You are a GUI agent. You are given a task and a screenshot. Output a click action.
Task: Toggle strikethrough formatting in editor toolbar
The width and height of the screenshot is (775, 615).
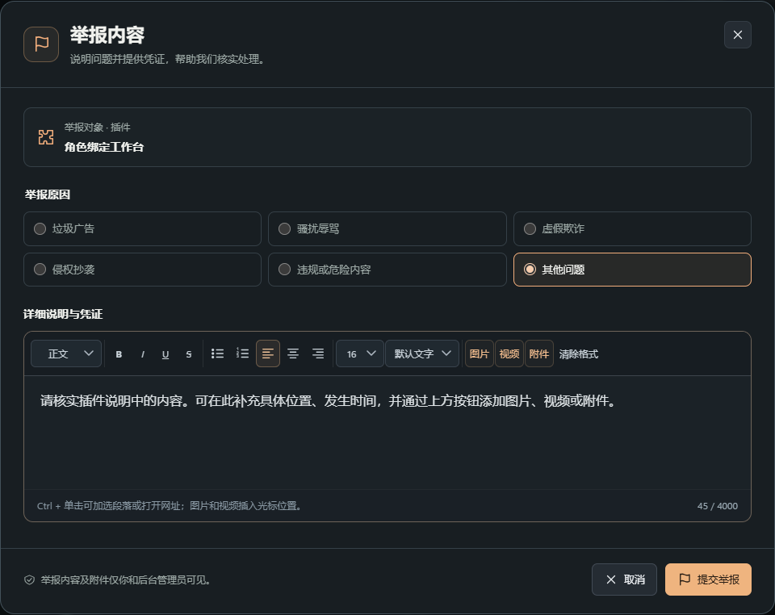[189, 354]
